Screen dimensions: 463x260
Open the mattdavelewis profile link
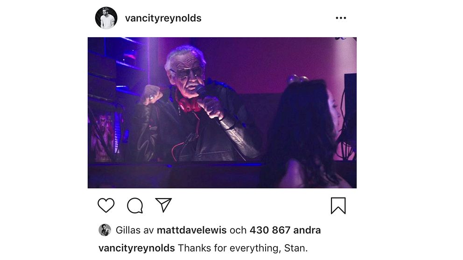(192, 230)
